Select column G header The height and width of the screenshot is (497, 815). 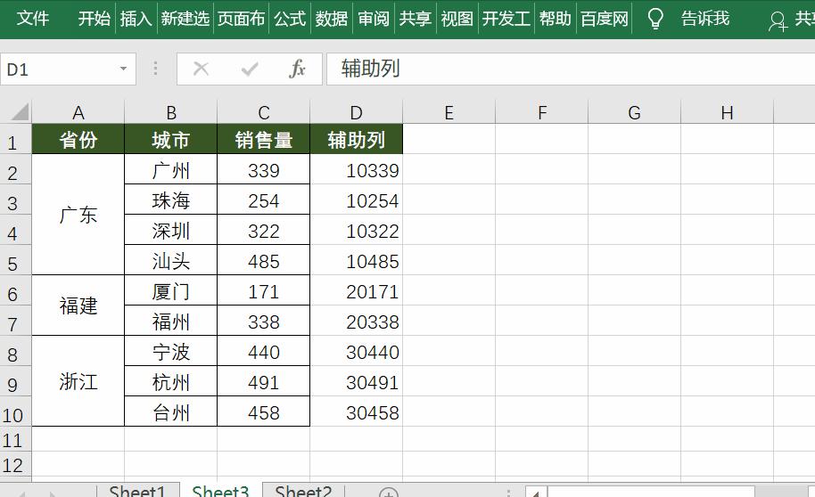(x=634, y=112)
